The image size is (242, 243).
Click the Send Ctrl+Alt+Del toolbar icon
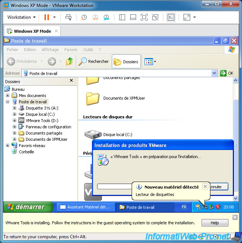pyautogui.click(x=68, y=17)
